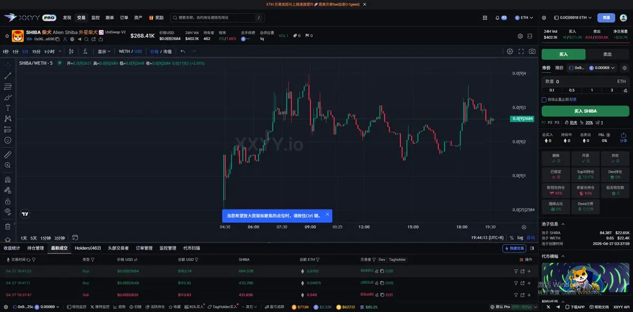Screen dimensions: 633x312
Task: Select the 0.5 ETH preset amount
Action: pos(571,90)
